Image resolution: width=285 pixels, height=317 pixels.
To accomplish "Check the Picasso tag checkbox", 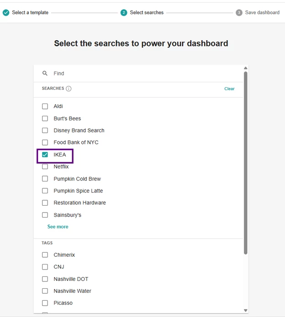I will click(45, 303).
